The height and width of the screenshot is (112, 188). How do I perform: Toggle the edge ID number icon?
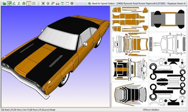[19, 3]
